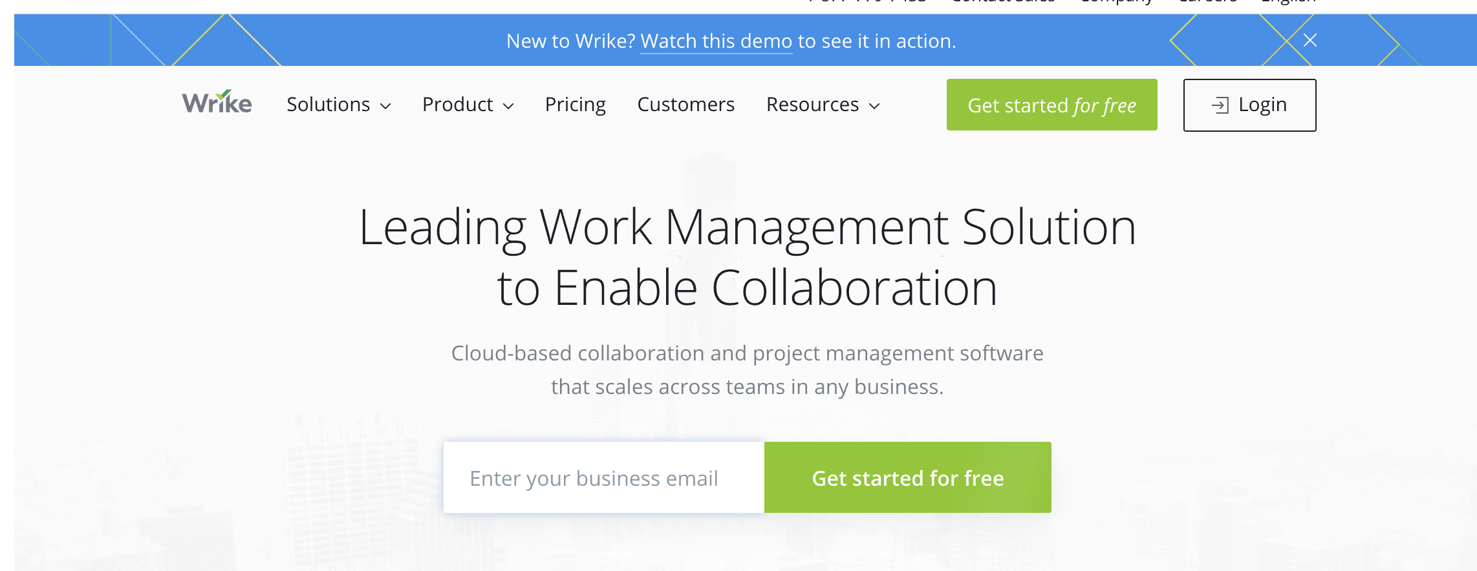Viewport: 1477px width, 571px height.
Task: Open the Watch this demo link
Action: pos(716,41)
